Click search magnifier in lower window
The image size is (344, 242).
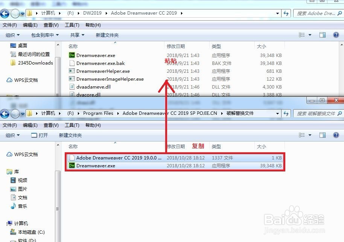point(339,113)
